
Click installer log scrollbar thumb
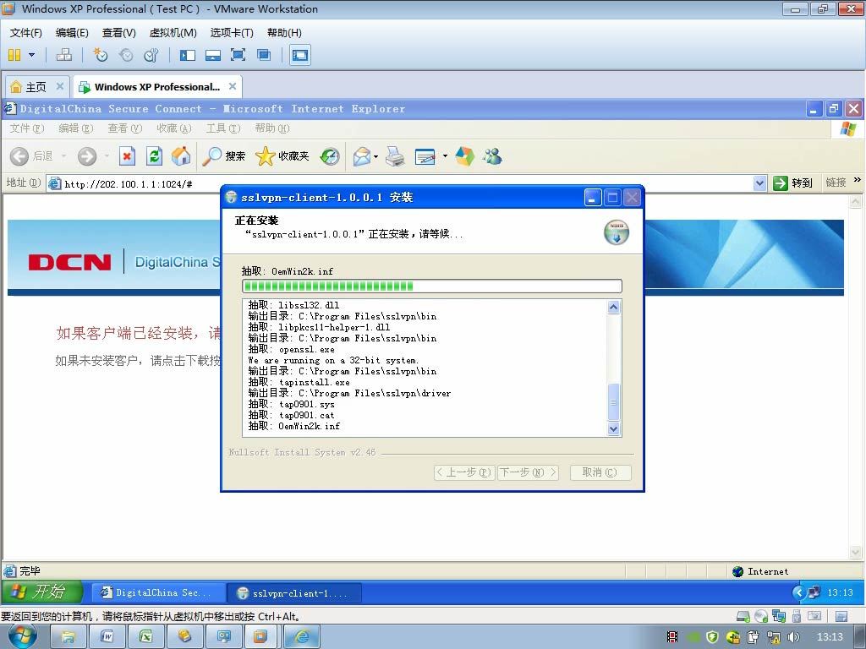pos(614,401)
